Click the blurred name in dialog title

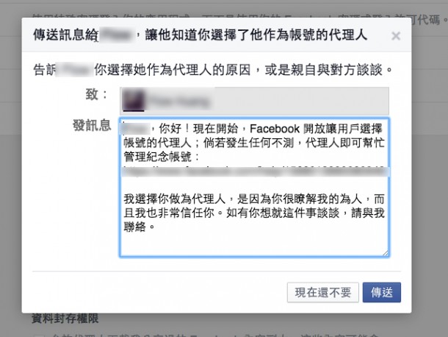point(116,35)
